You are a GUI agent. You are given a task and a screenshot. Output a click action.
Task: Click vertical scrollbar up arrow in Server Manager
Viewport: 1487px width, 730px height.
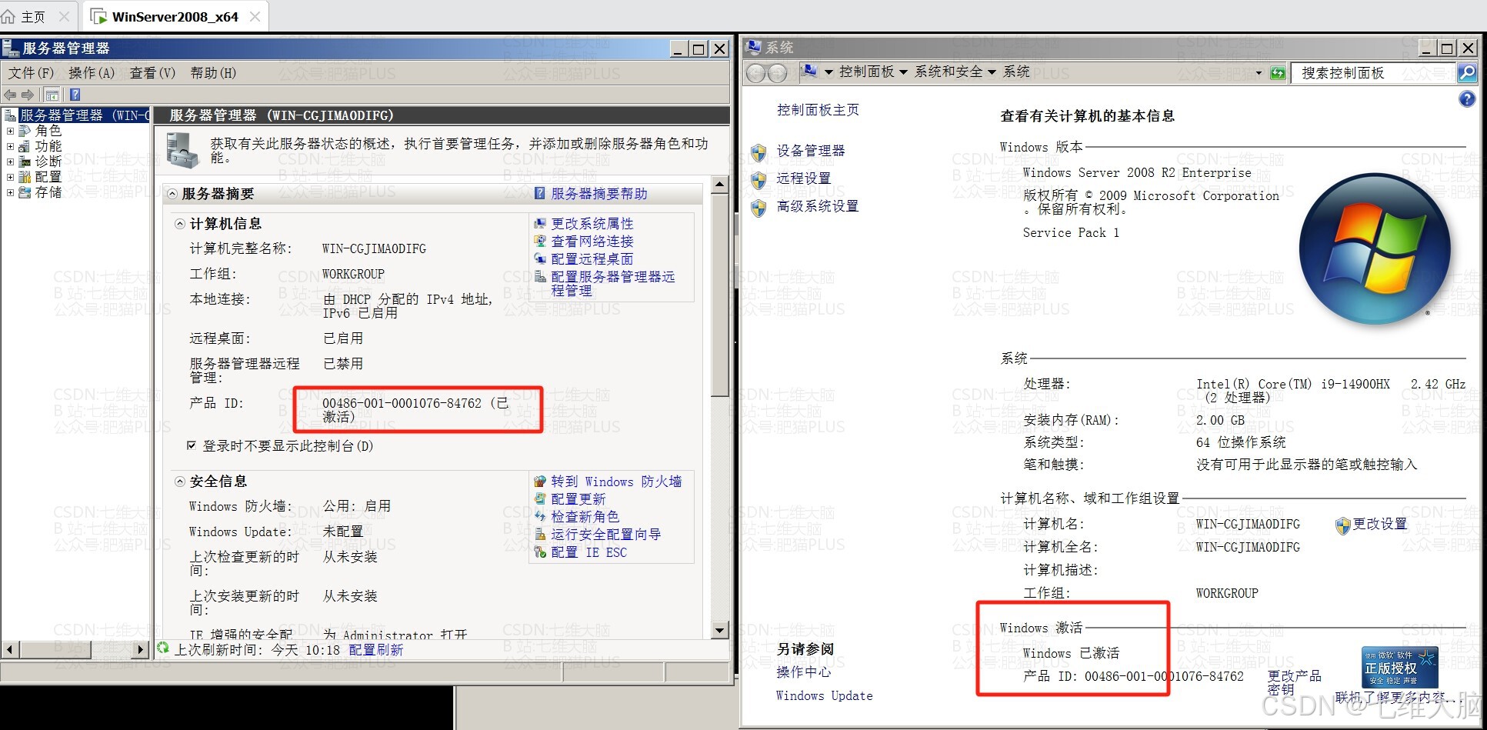coord(720,185)
